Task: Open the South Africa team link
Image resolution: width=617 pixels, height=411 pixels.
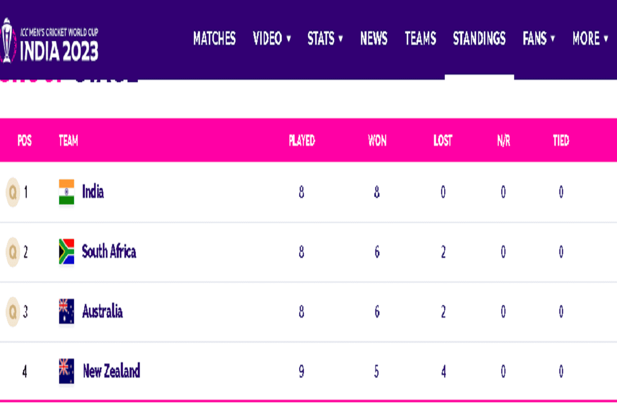Action: (109, 252)
